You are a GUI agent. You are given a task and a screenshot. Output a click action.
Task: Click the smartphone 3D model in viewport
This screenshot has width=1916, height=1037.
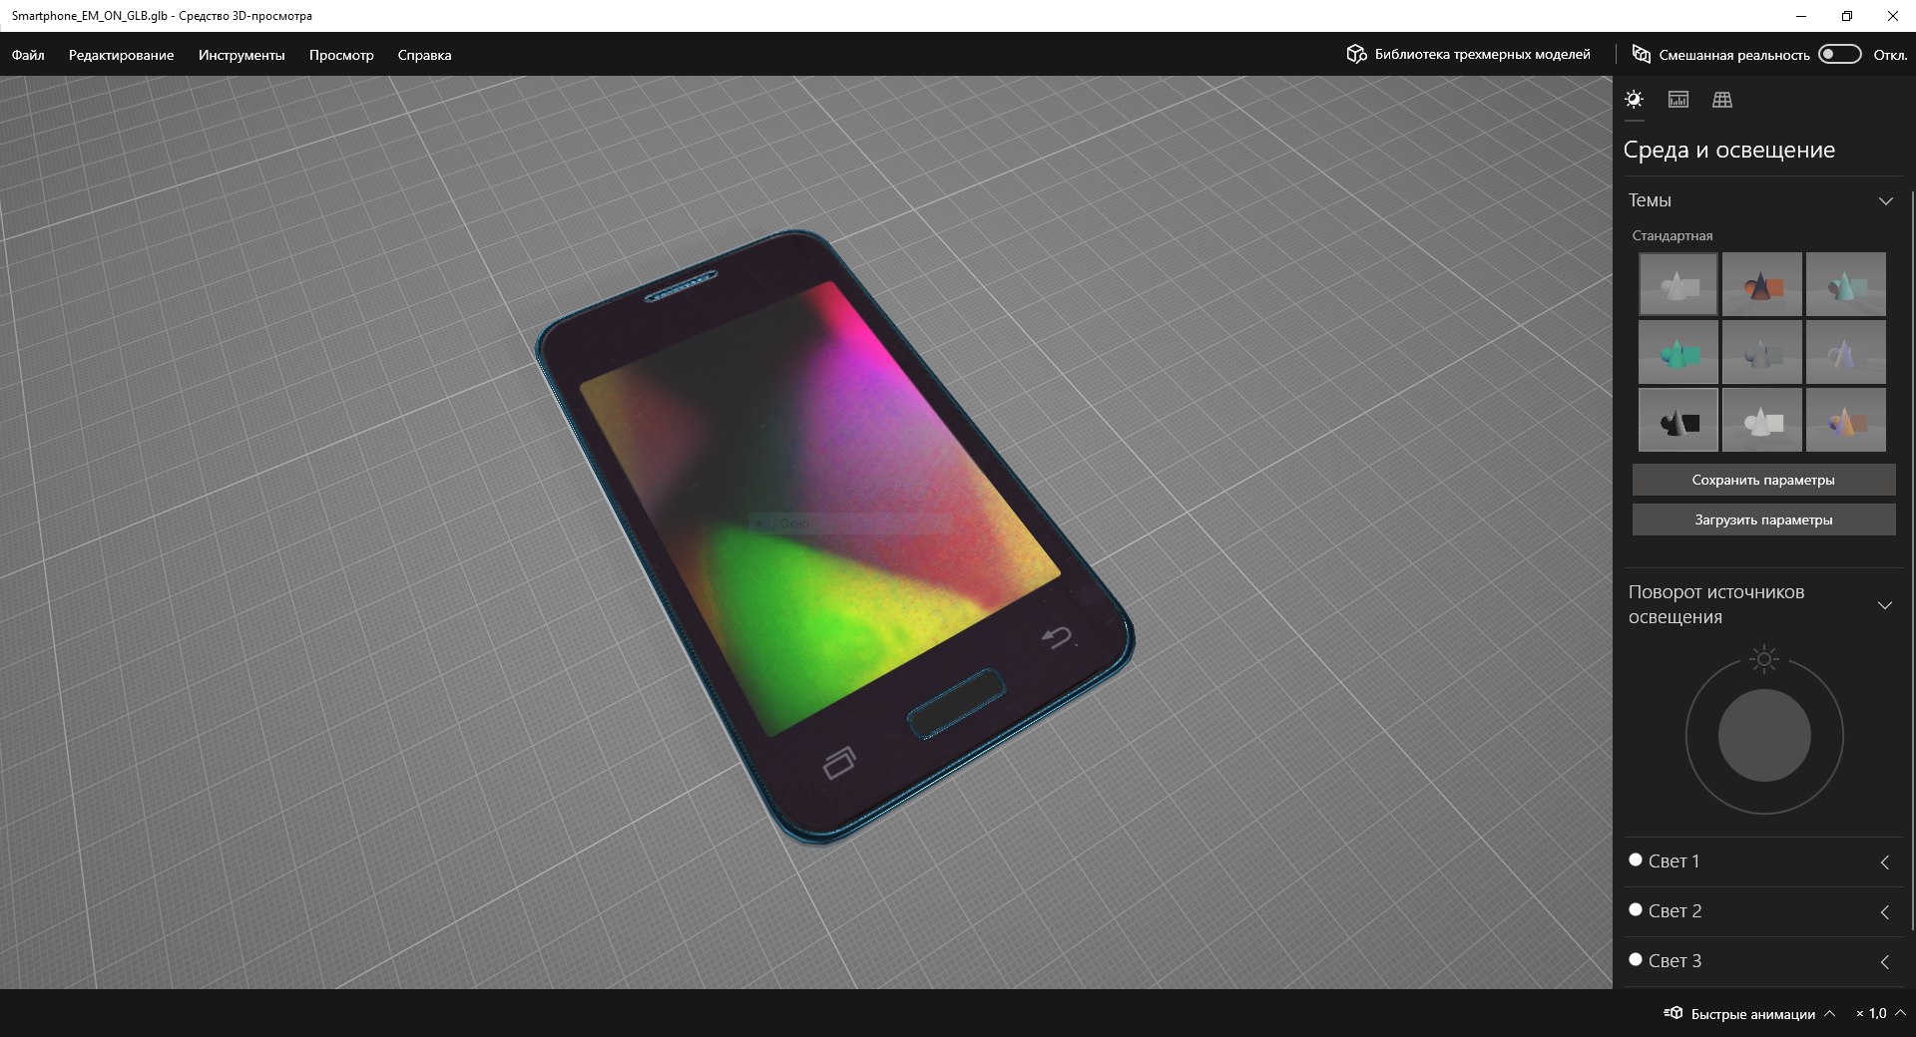tap(833, 538)
